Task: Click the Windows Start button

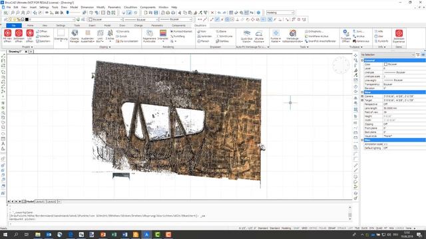Action: [5, 234]
